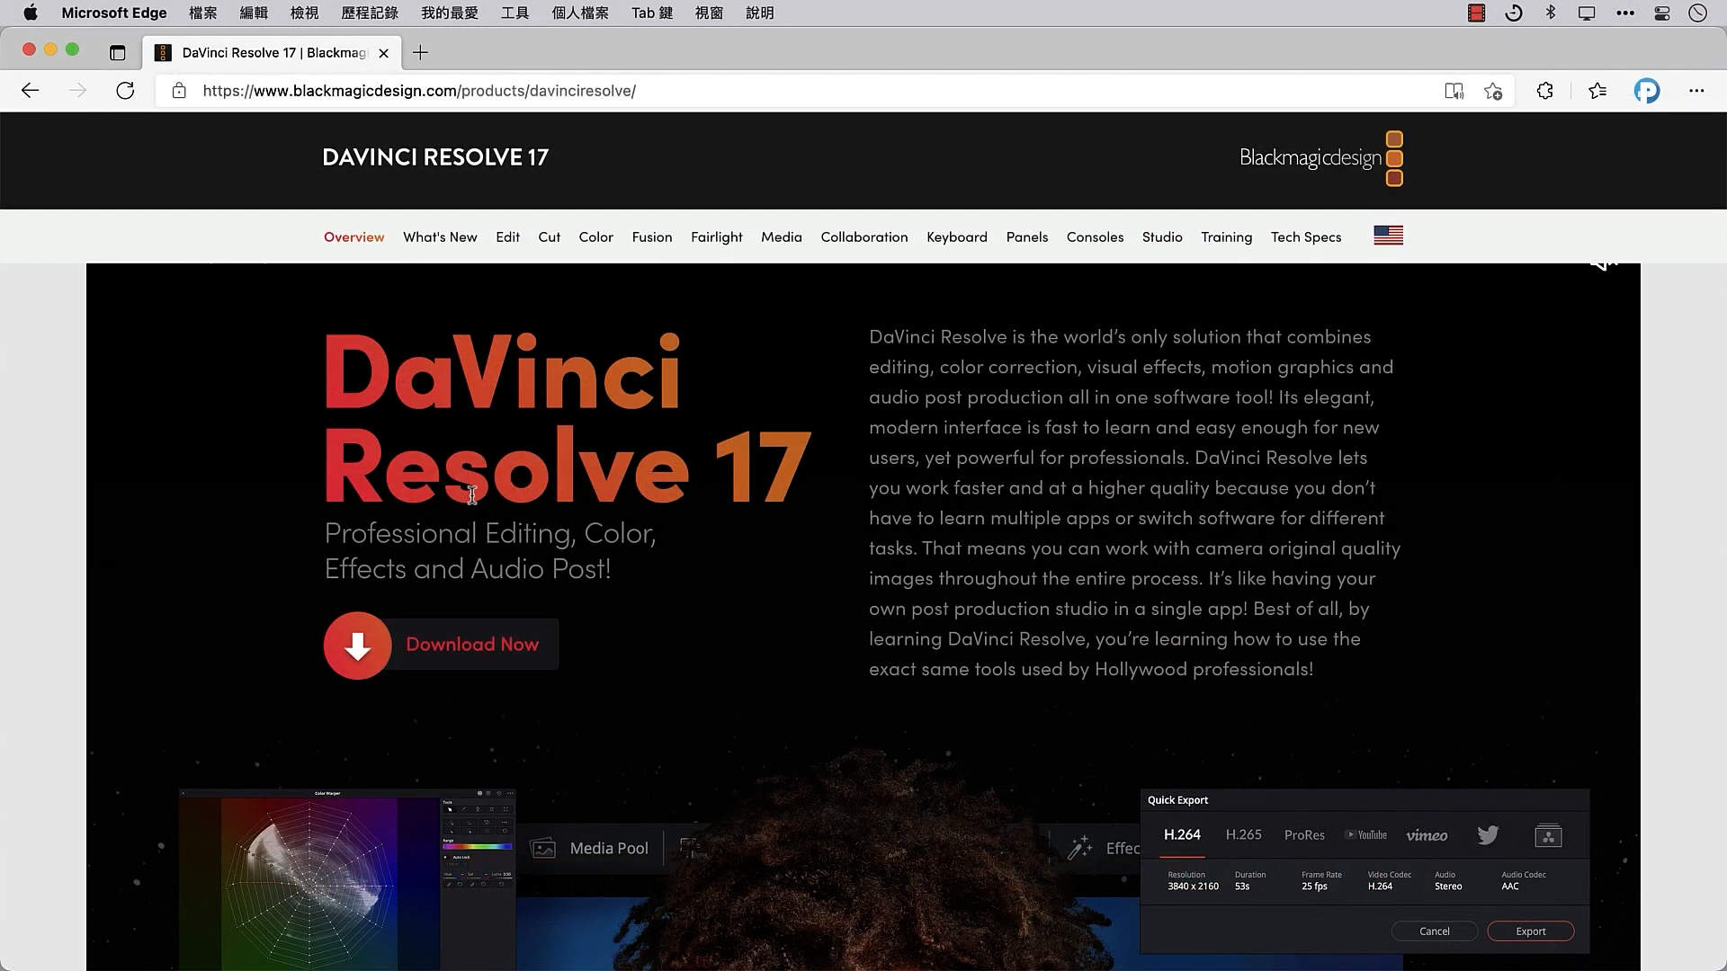
Task: Mute the background video audio
Action: pos(1604,262)
